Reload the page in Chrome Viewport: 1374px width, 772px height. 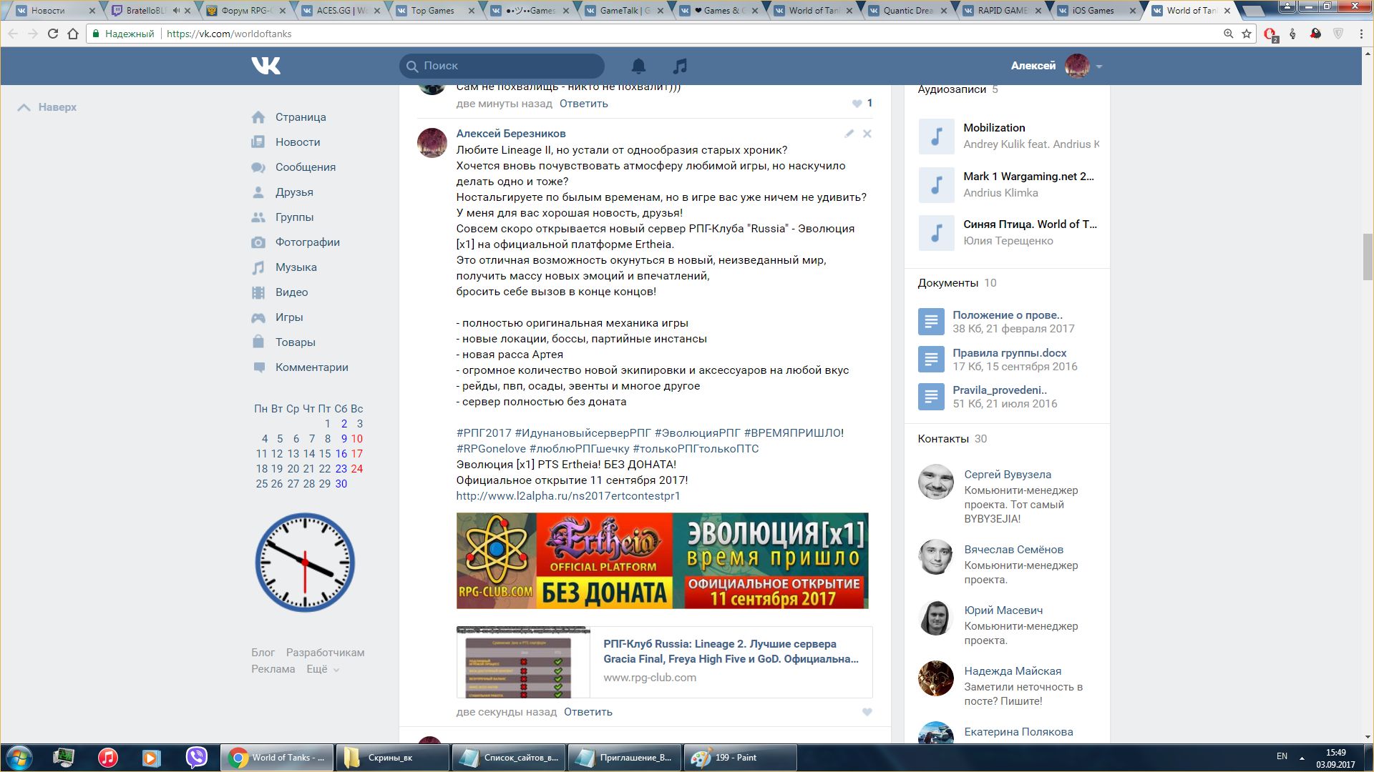coord(52,34)
